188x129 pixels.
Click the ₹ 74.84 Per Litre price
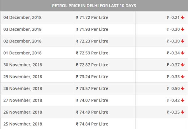pyautogui.click(x=92, y=124)
